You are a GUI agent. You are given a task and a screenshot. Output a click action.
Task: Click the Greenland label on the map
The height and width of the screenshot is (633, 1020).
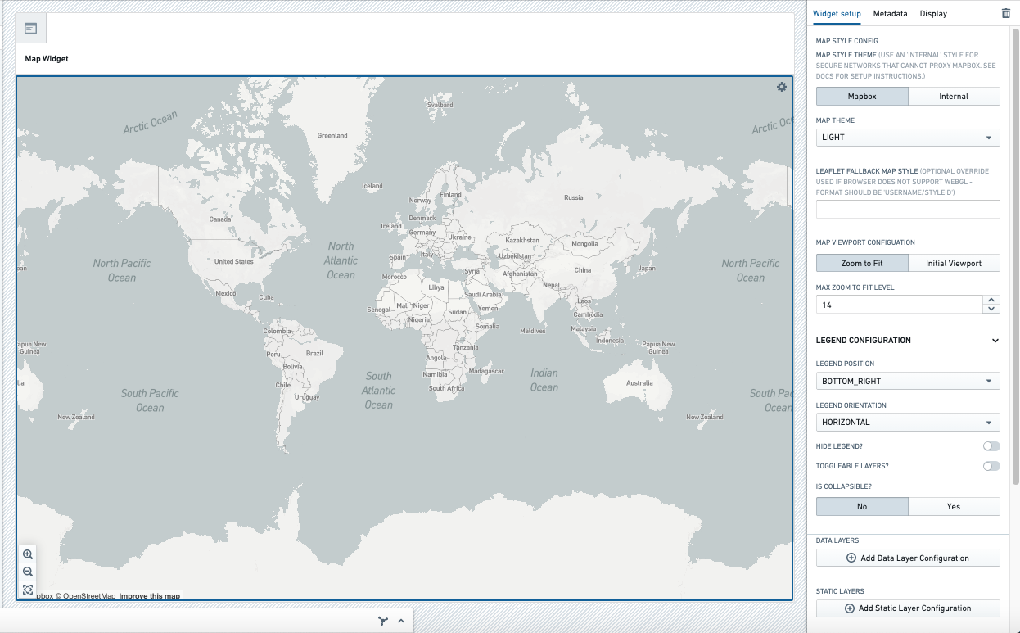[332, 136]
